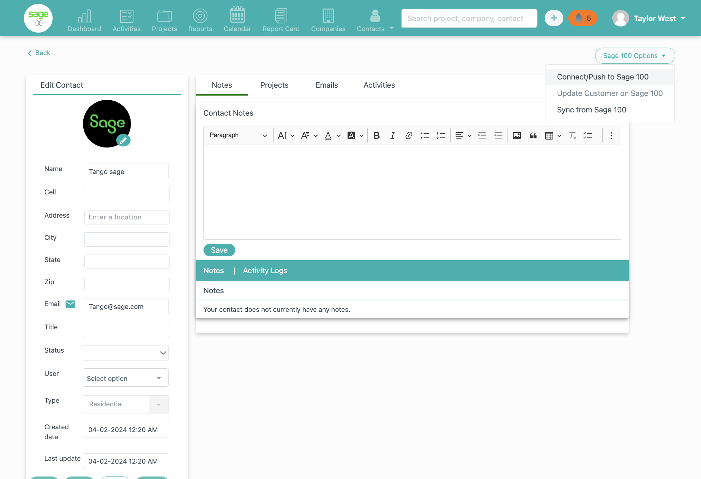Show more editor toolbar items
The height and width of the screenshot is (479, 701).
[x=611, y=135]
